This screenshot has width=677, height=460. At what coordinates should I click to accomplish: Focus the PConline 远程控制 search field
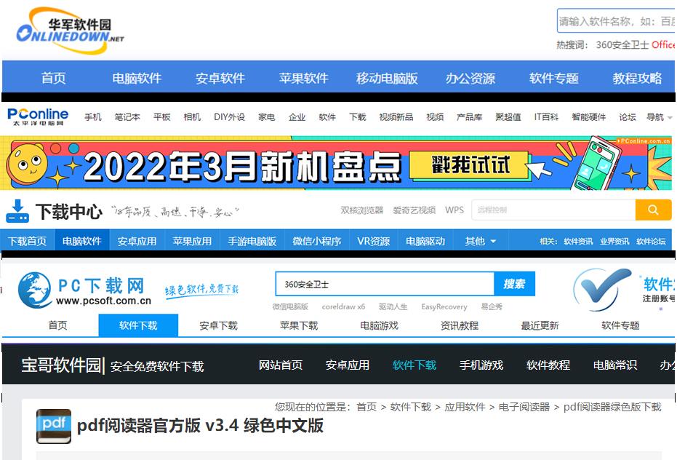tap(553, 210)
